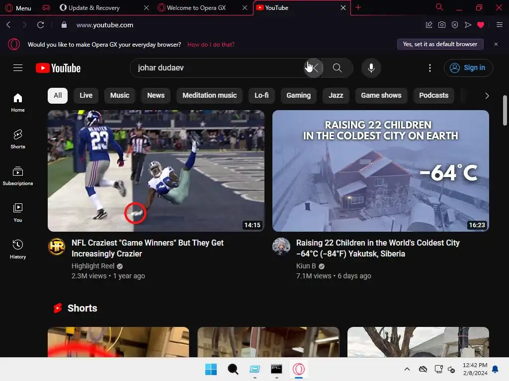The height and width of the screenshot is (381, 509).
Task: Open My Flow send icon
Action: [468, 25]
